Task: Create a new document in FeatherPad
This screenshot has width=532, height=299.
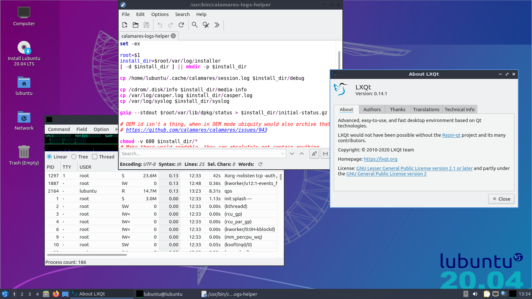Action: coord(125,25)
